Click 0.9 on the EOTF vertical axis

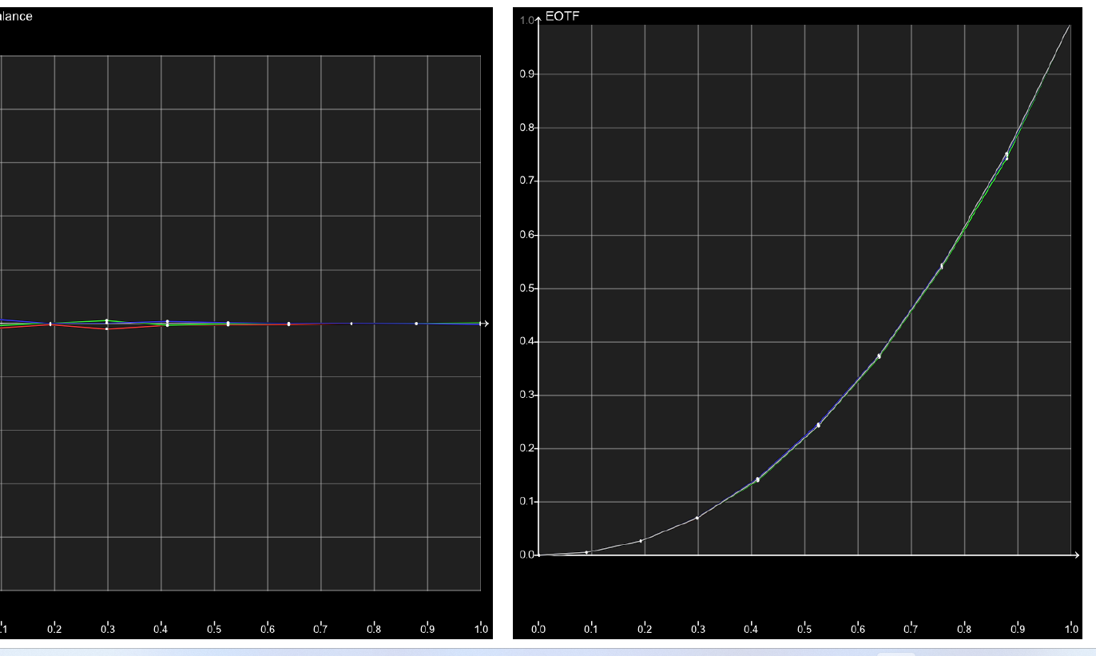click(x=526, y=74)
